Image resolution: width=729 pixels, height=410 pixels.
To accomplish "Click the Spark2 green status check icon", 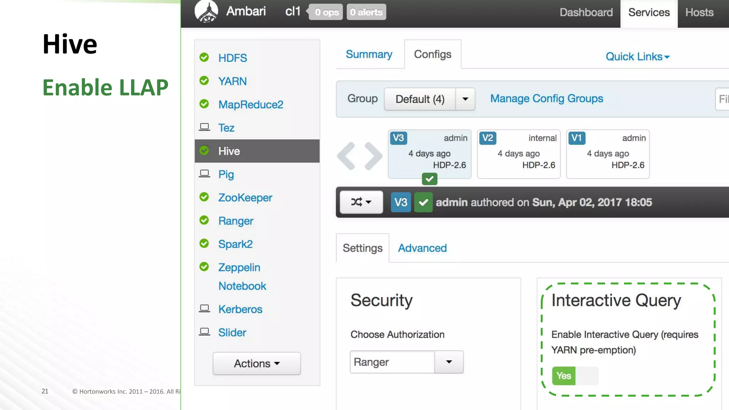I will click(204, 244).
